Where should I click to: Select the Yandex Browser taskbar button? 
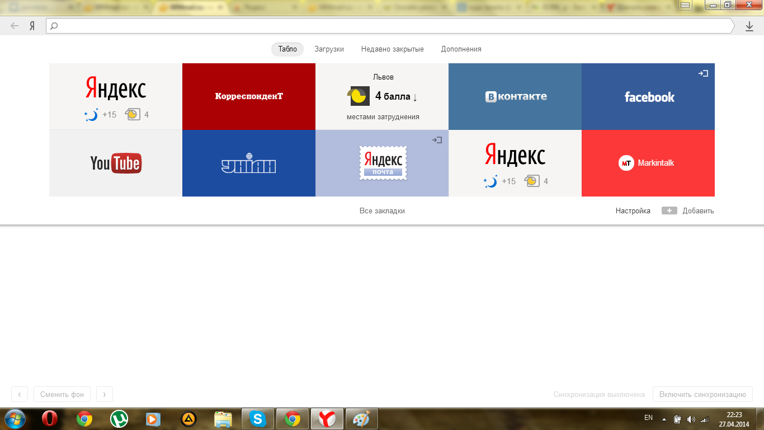click(x=327, y=419)
